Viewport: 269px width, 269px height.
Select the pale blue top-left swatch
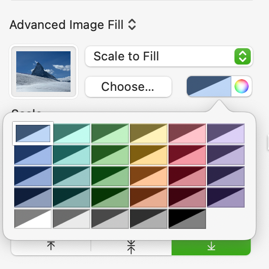(x=33, y=133)
